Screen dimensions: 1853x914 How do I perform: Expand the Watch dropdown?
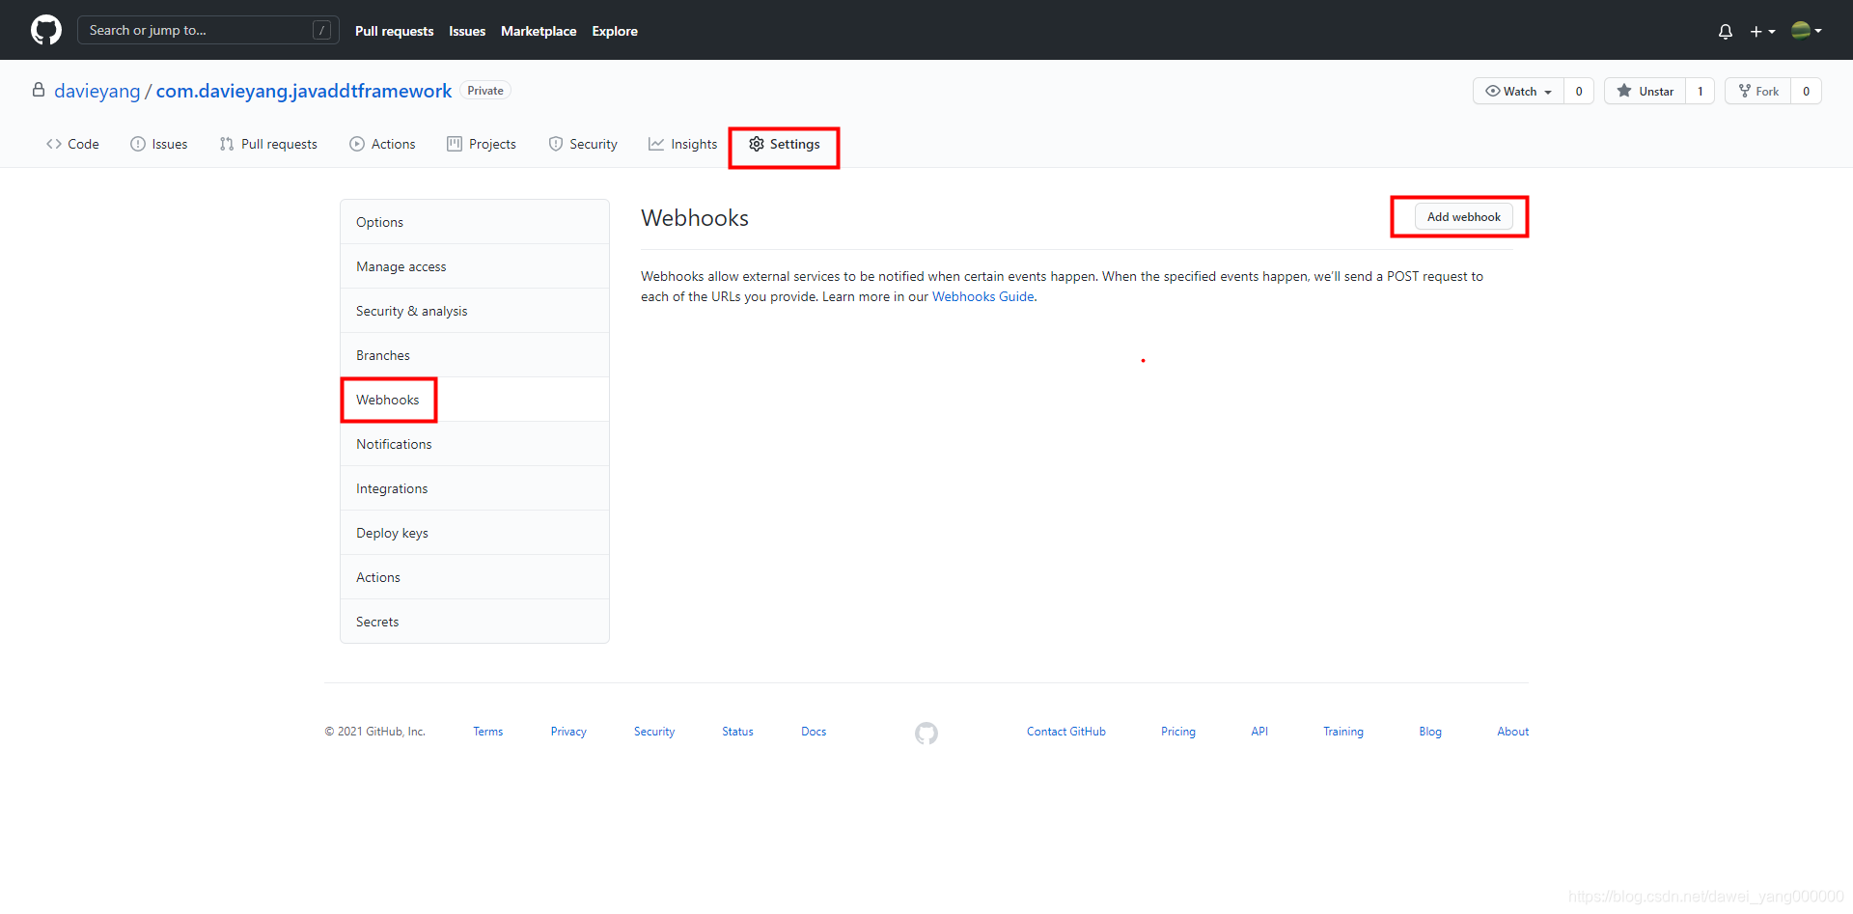tap(1519, 91)
